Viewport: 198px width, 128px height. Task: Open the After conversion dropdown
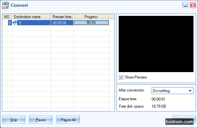[173, 91]
